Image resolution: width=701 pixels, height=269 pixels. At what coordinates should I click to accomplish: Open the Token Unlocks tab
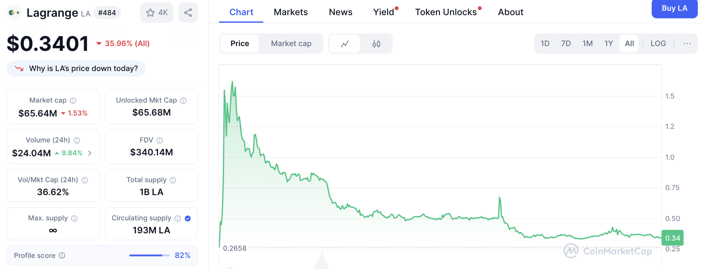click(x=447, y=12)
